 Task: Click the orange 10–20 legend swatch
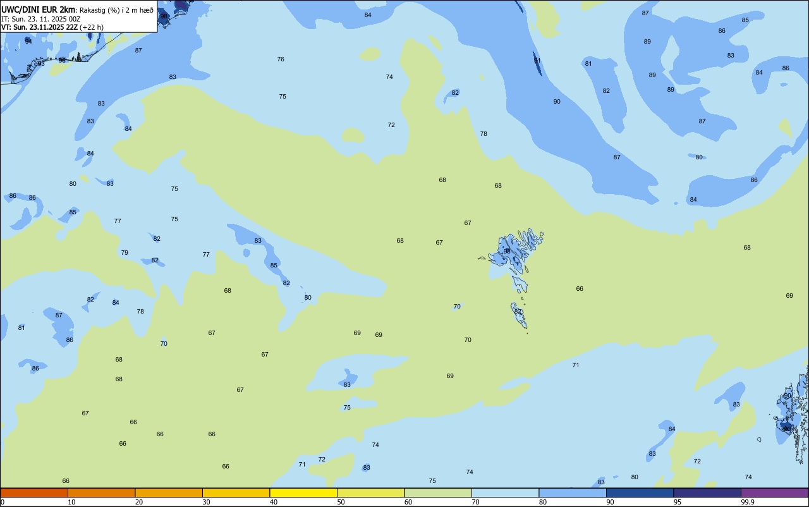click(x=101, y=492)
